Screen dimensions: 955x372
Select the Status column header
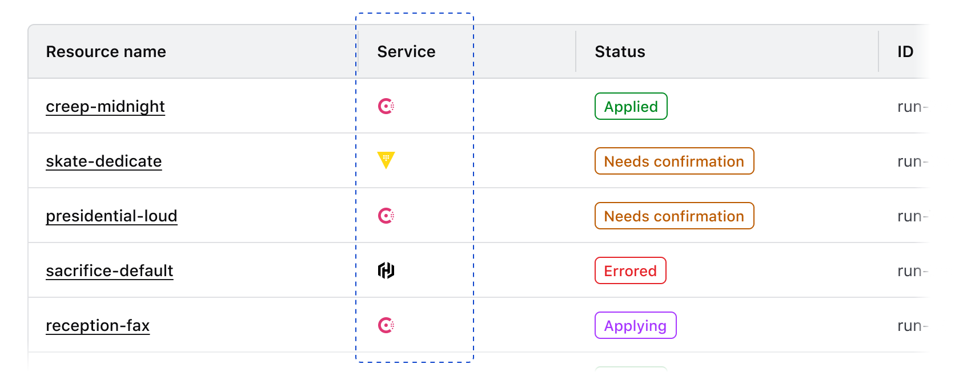click(620, 52)
